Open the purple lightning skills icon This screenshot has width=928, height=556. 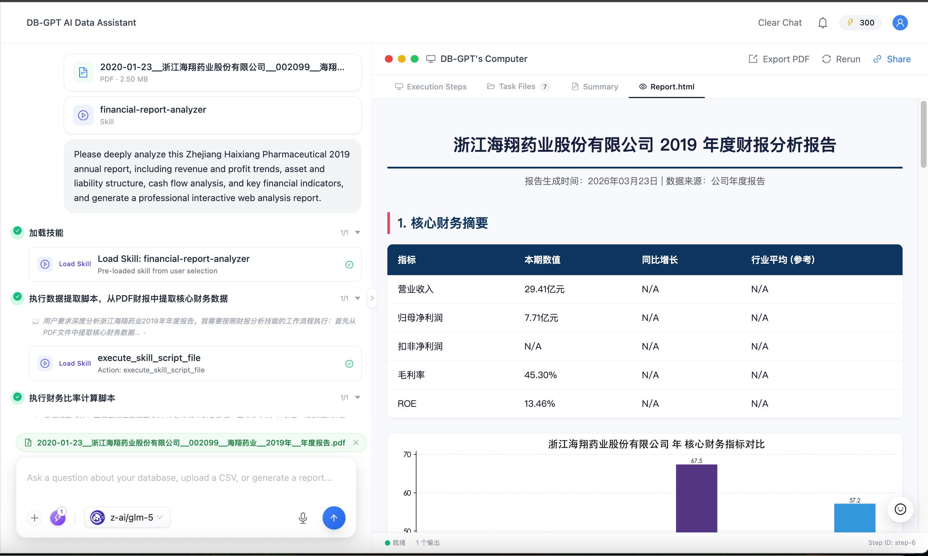coord(58,518)
